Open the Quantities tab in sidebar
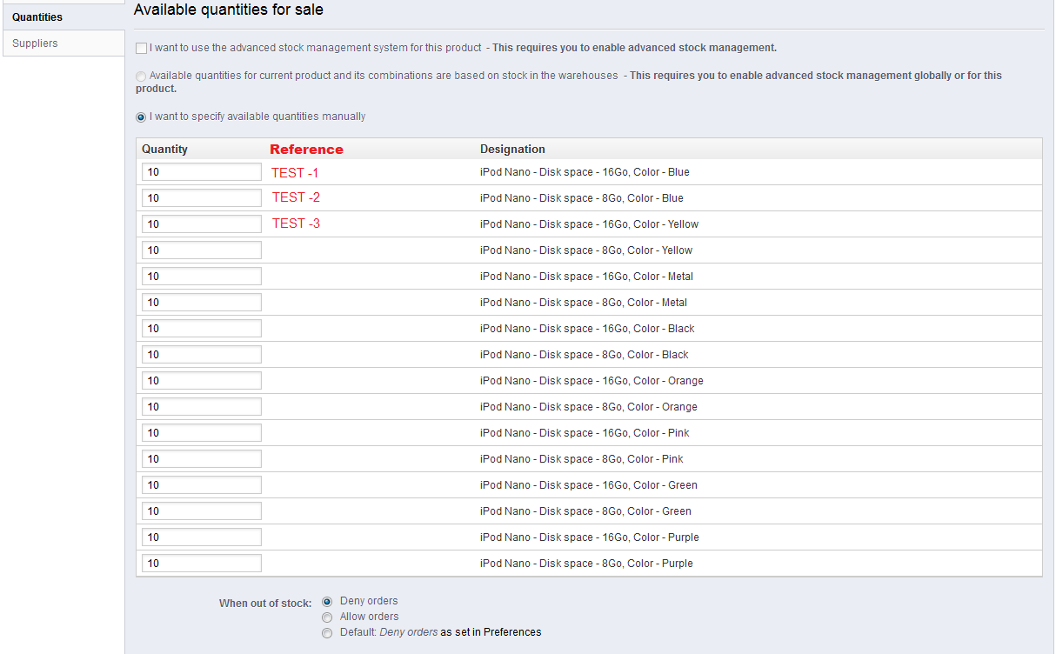 63,17
